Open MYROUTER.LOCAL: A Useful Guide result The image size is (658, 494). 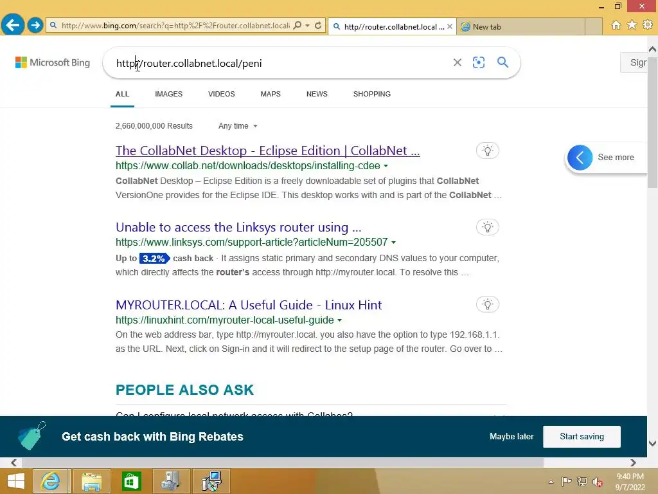point(249,305)
